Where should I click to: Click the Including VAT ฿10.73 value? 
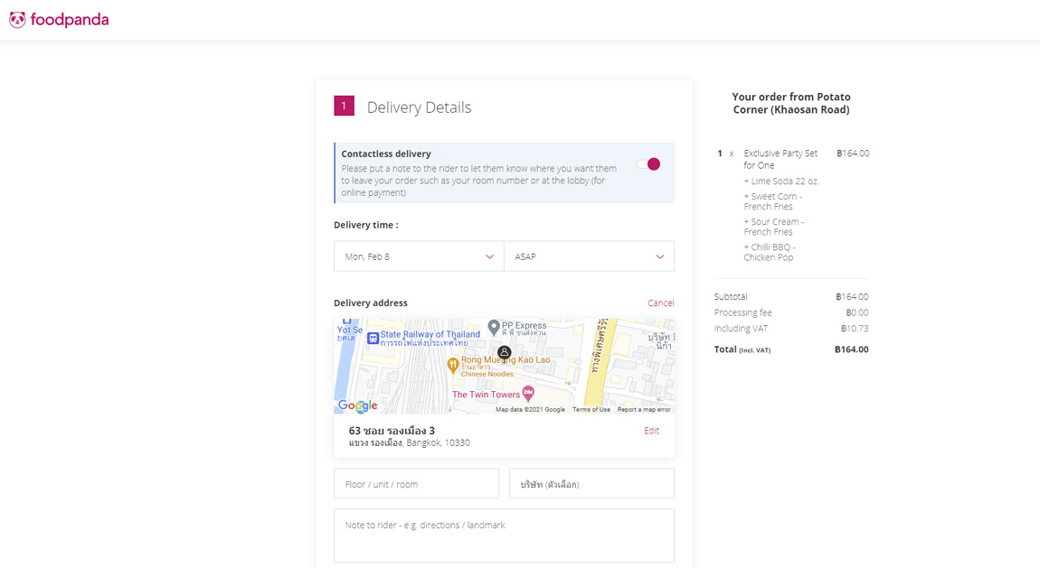pyautogui.click(x=855, y=329)
